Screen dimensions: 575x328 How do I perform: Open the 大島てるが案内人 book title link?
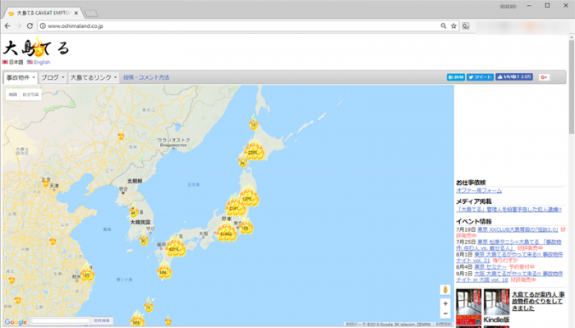(537, 301)
